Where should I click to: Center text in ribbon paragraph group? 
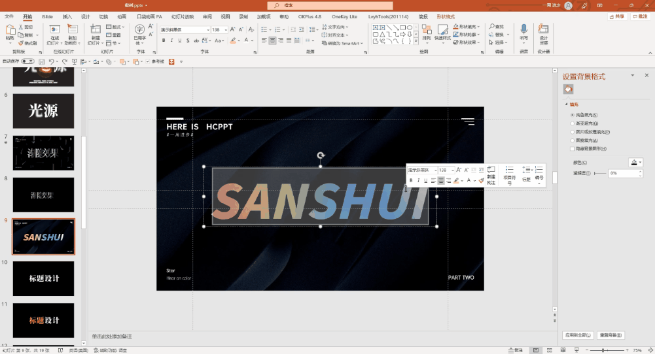[x=272, y=40]
